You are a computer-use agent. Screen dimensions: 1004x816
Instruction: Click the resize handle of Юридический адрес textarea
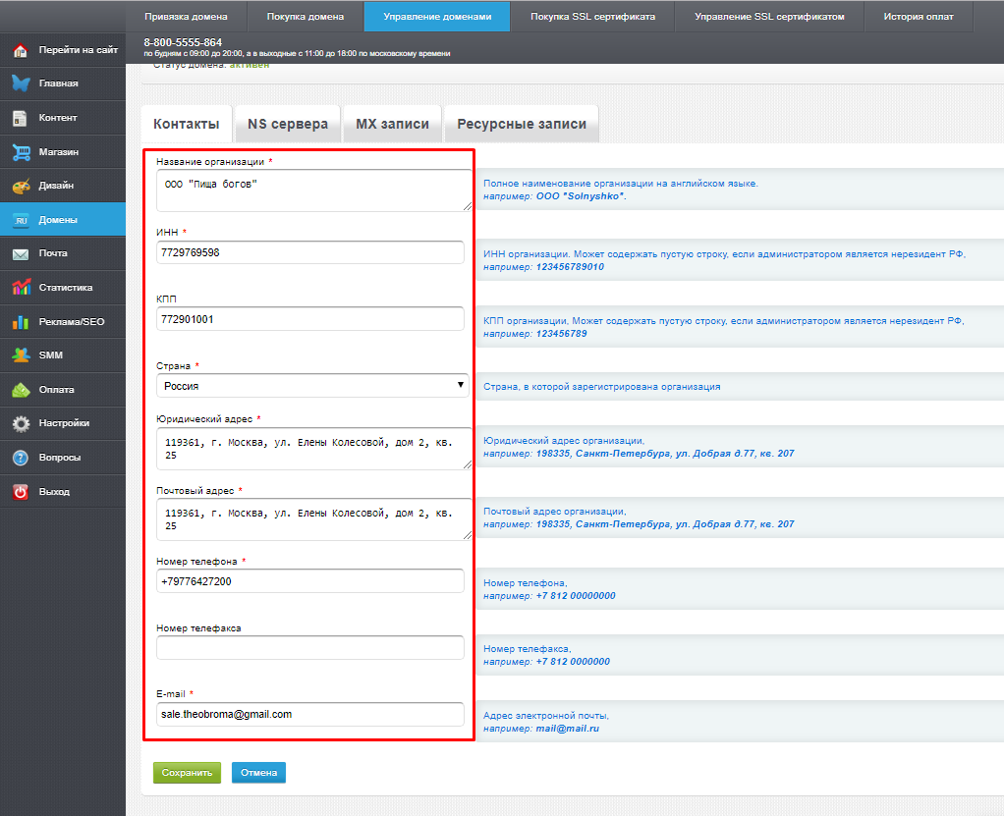click(x=468, y=464)
